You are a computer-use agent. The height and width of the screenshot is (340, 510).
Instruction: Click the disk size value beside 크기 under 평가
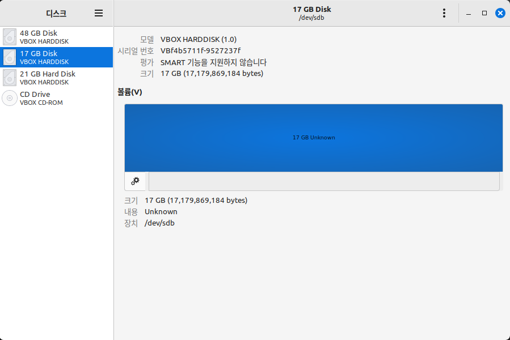coord(212,74)
